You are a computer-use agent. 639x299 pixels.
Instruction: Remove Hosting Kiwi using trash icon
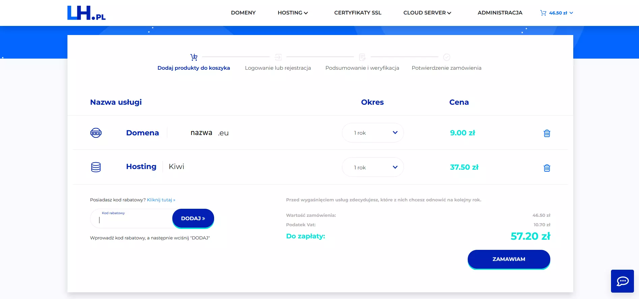(x=547, y=168)
